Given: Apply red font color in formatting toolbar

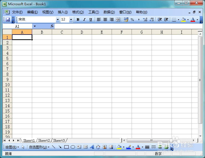Looking at the screenshot, I should click(x=193, y=20).
